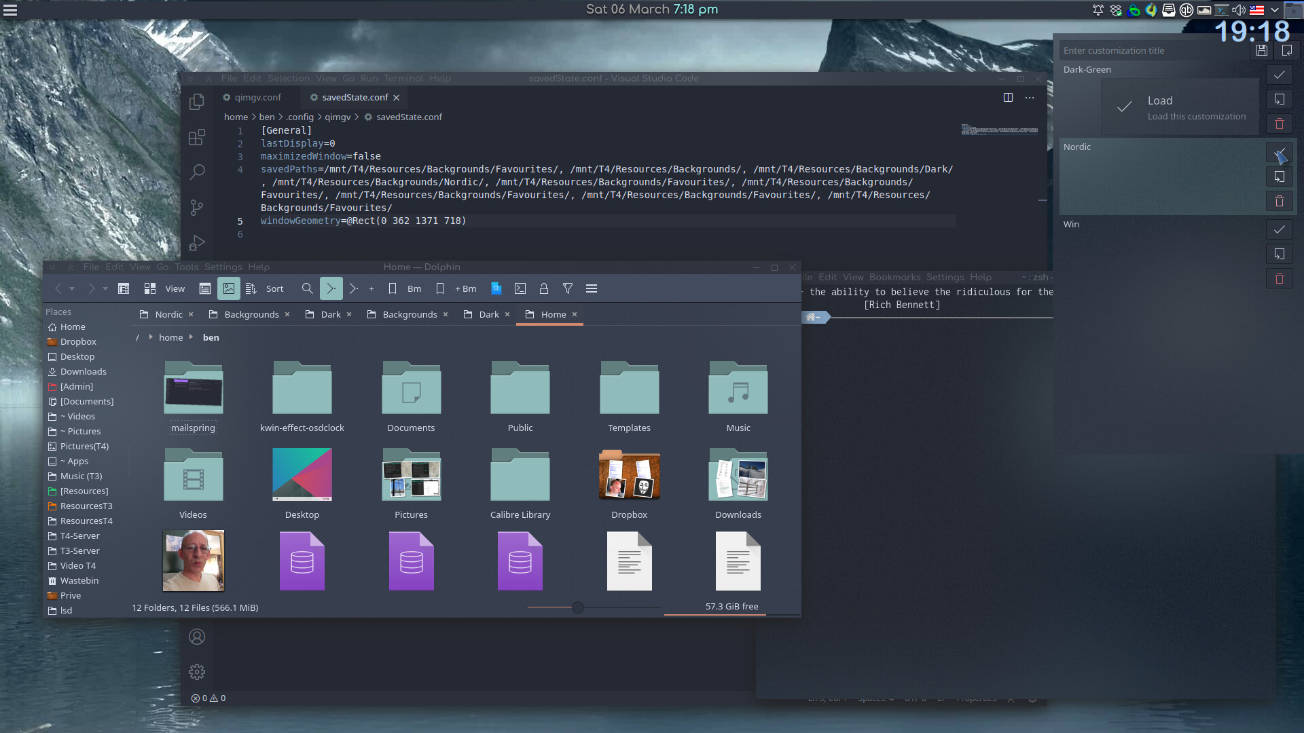This screenshot has width=1304, height=733.
Task: Open the Bookmarks menu in the terminal window
Action: pos(894,277)
